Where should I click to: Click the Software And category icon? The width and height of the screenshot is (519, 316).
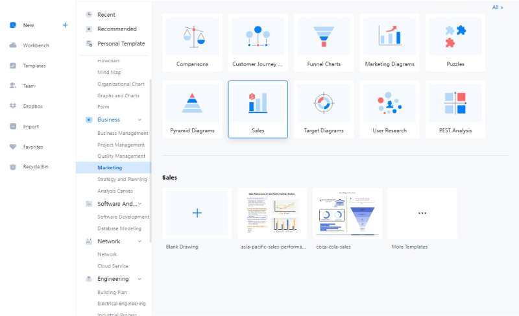(x=89, y=204)
